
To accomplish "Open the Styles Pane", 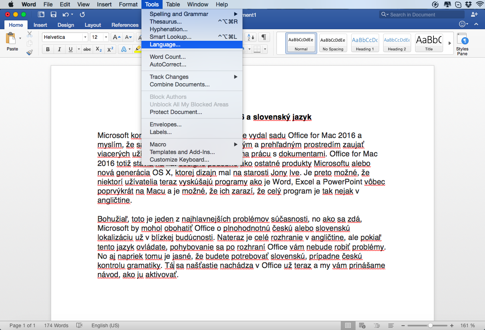I will pos(462,44).
